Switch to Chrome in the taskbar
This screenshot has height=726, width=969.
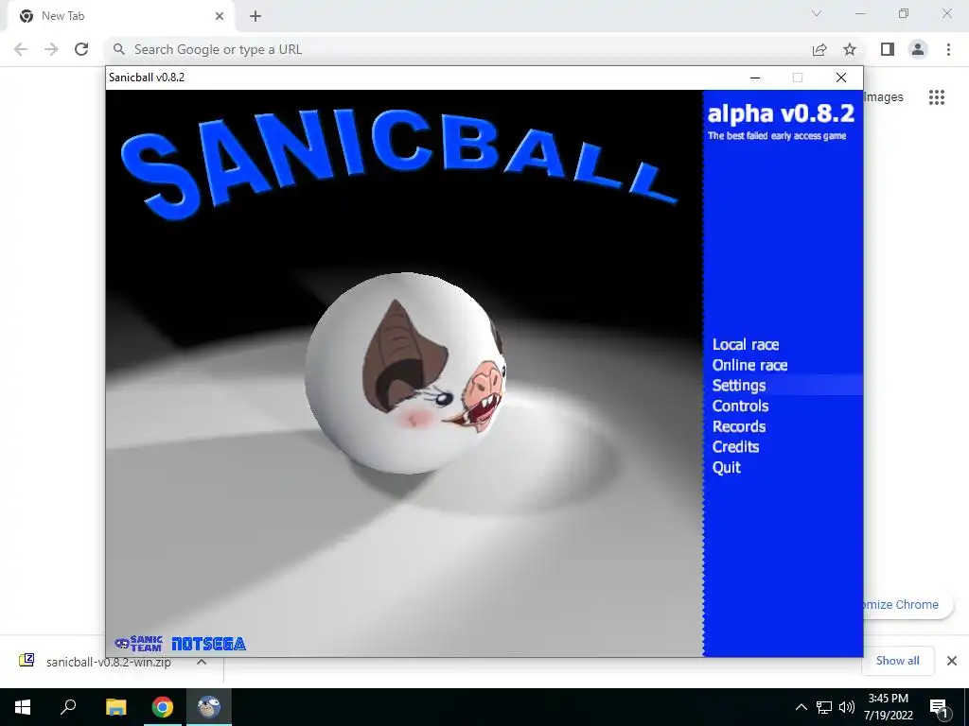pyautogui.click(x=163, y=707)
